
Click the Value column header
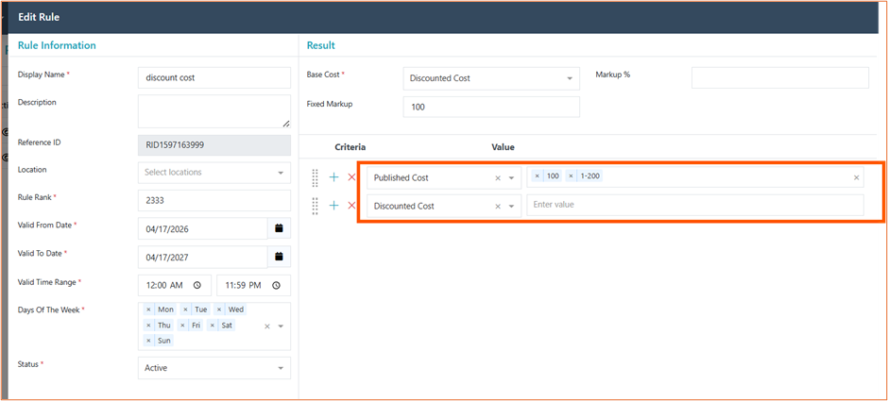(x=503, y=147)
